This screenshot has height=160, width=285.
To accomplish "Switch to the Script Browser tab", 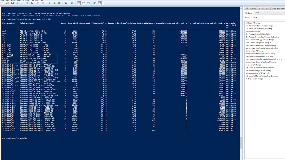I will pos(250,8).
